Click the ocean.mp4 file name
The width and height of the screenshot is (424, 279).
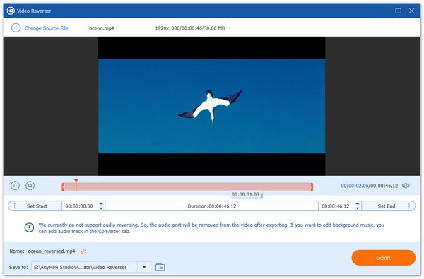(x=102, y=28)
